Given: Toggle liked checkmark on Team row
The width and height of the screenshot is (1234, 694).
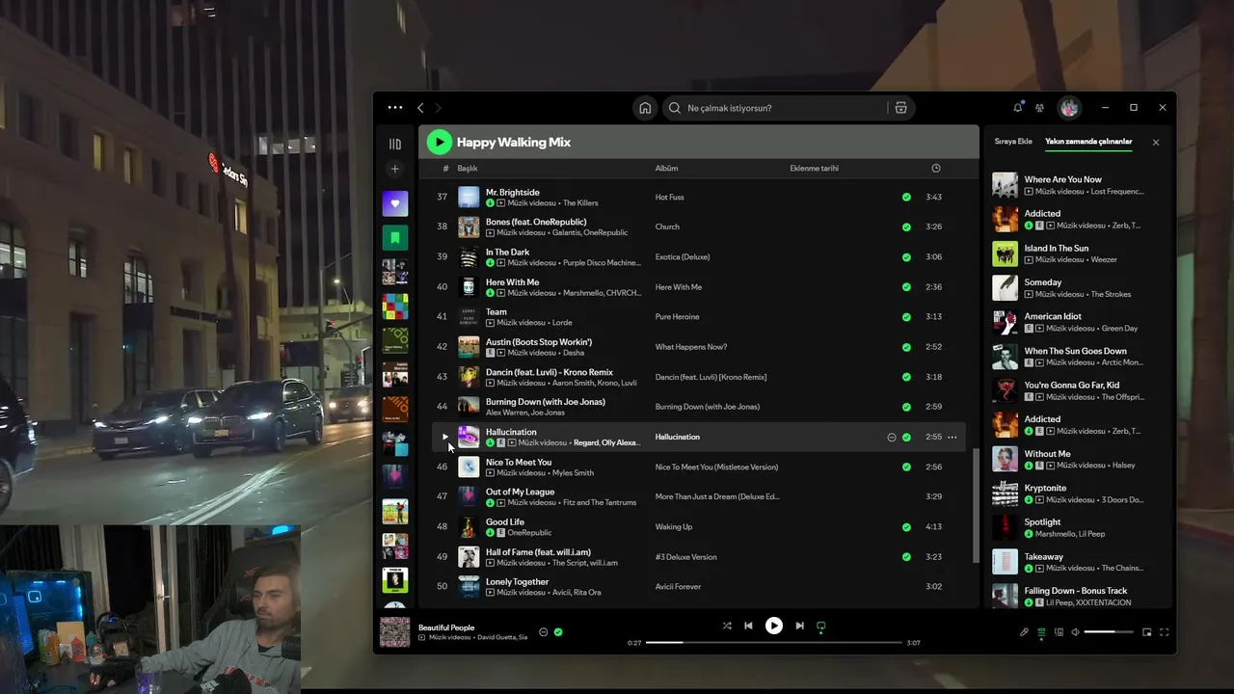Looking at the screenshot, I should pyautogui.click(x=906, y=317).
